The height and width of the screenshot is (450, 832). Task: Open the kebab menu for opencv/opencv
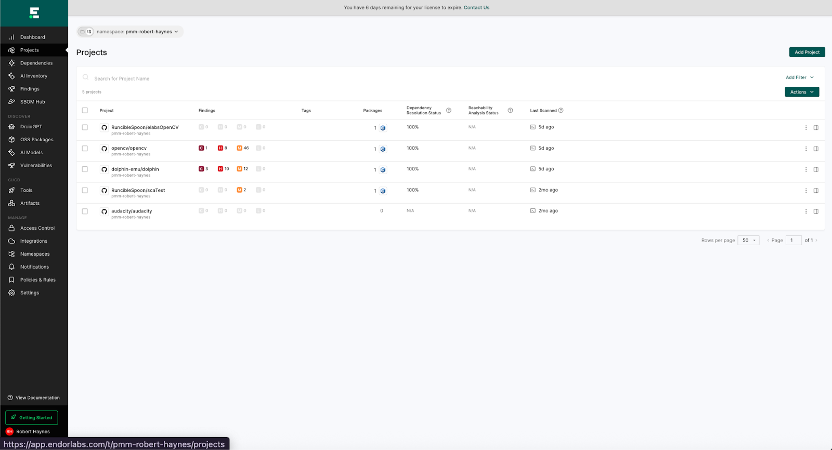tap(806, 149)
